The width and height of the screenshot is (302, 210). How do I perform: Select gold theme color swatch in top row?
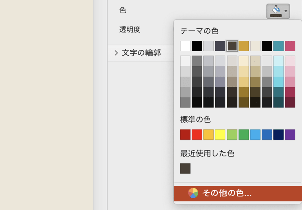pos(244,46)
